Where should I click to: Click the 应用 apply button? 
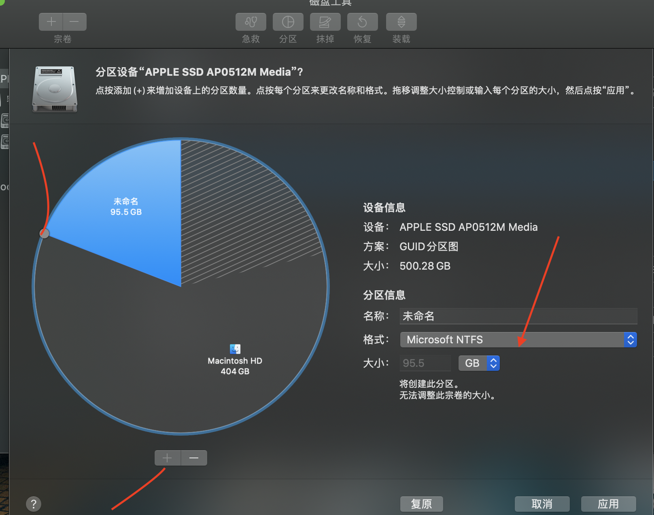tap(609, 504)
